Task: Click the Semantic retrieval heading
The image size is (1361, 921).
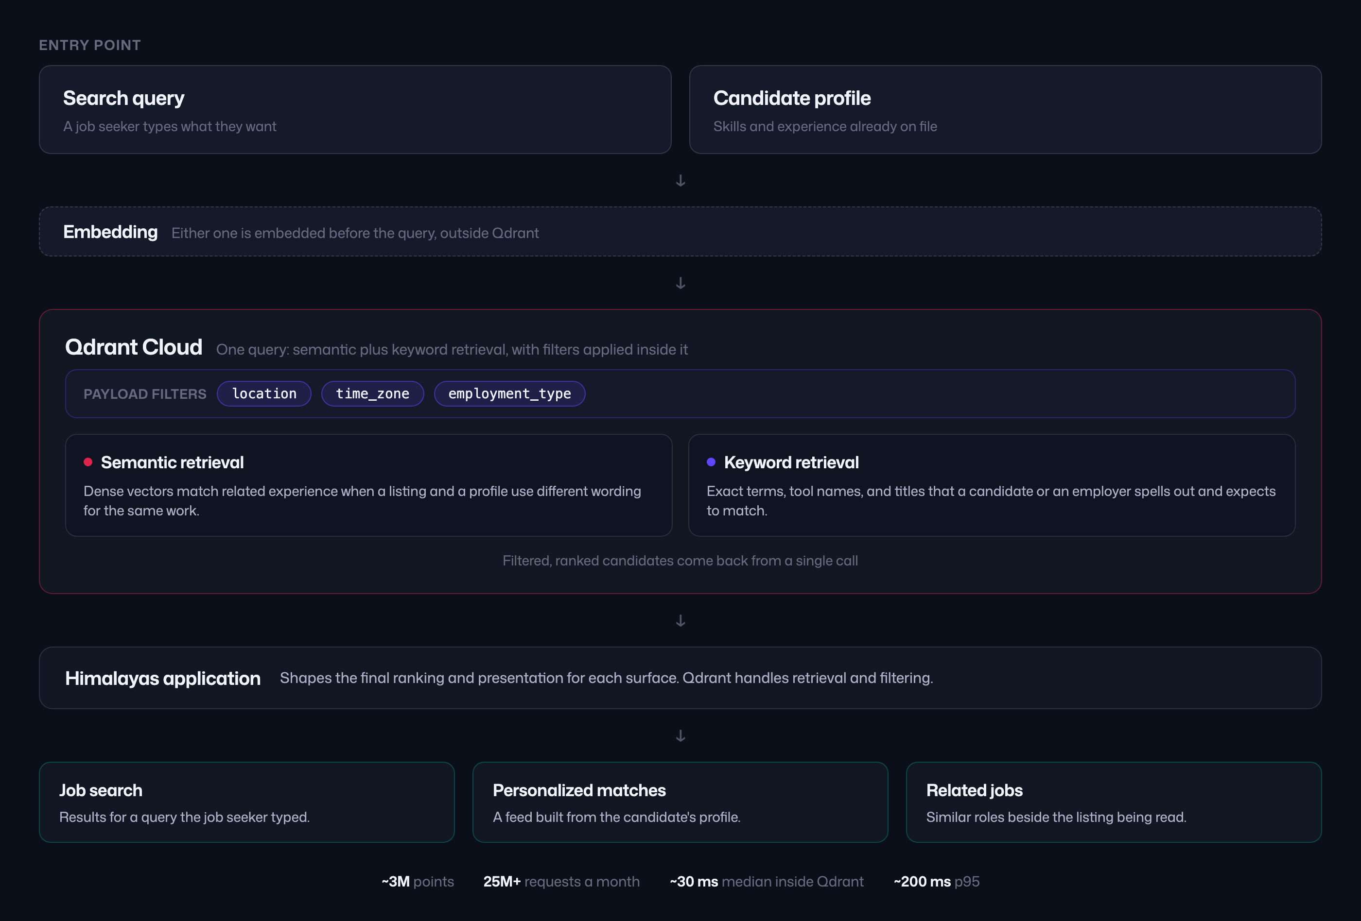Action: pos(172,462)
